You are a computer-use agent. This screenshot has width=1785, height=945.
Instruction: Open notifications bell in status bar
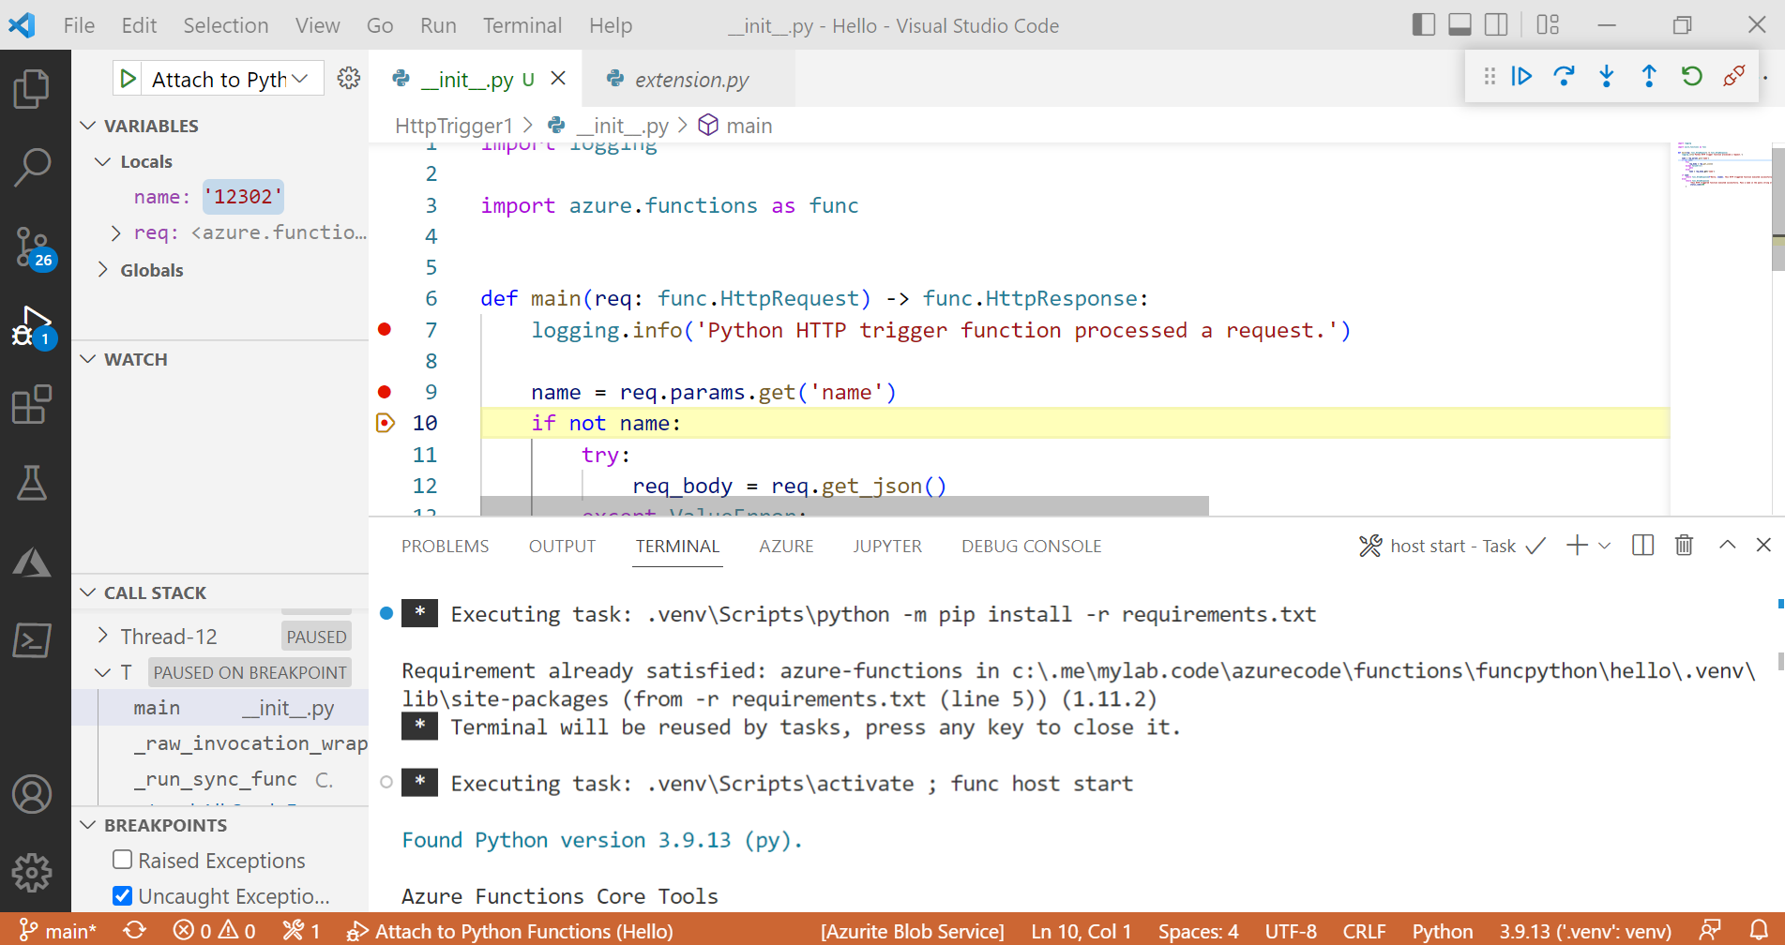pos(1759,930)
